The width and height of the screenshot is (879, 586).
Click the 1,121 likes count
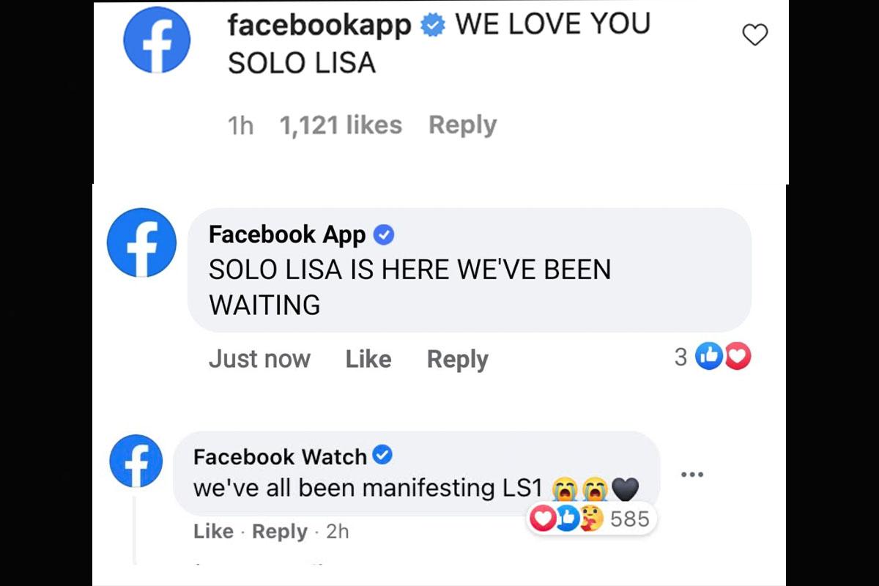click(341, 125)
